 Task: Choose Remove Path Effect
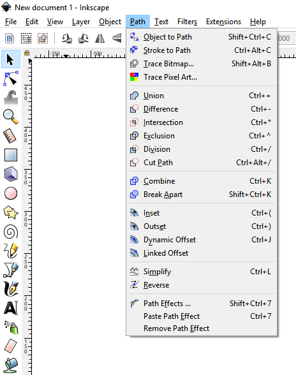(x=202, y=328)
